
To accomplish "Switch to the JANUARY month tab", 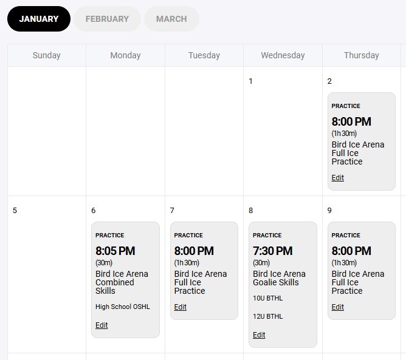I will [39, 19].
